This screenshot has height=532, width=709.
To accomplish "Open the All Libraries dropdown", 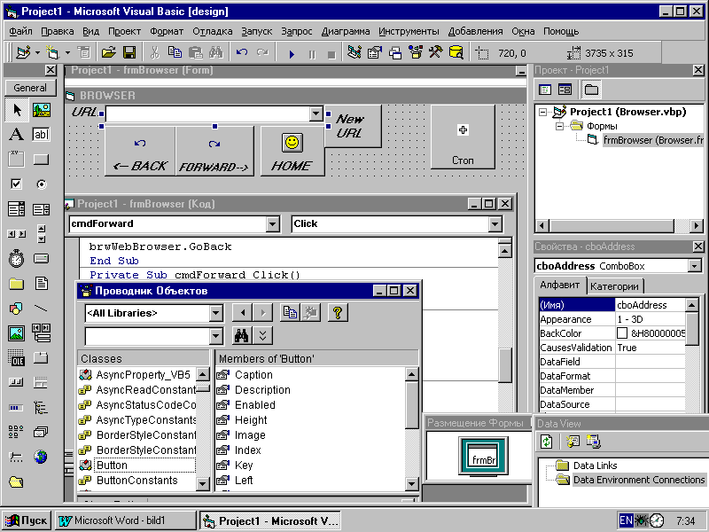I will coord(216,313).
